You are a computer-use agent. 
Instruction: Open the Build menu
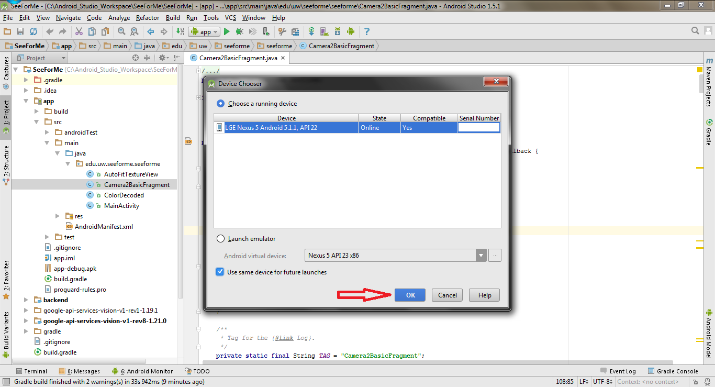tap(173, 18)
